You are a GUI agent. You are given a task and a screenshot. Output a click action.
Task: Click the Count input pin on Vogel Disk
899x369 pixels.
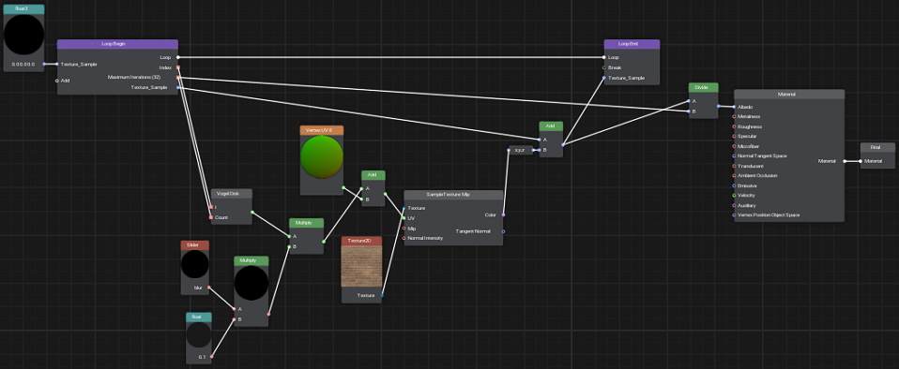211,217
